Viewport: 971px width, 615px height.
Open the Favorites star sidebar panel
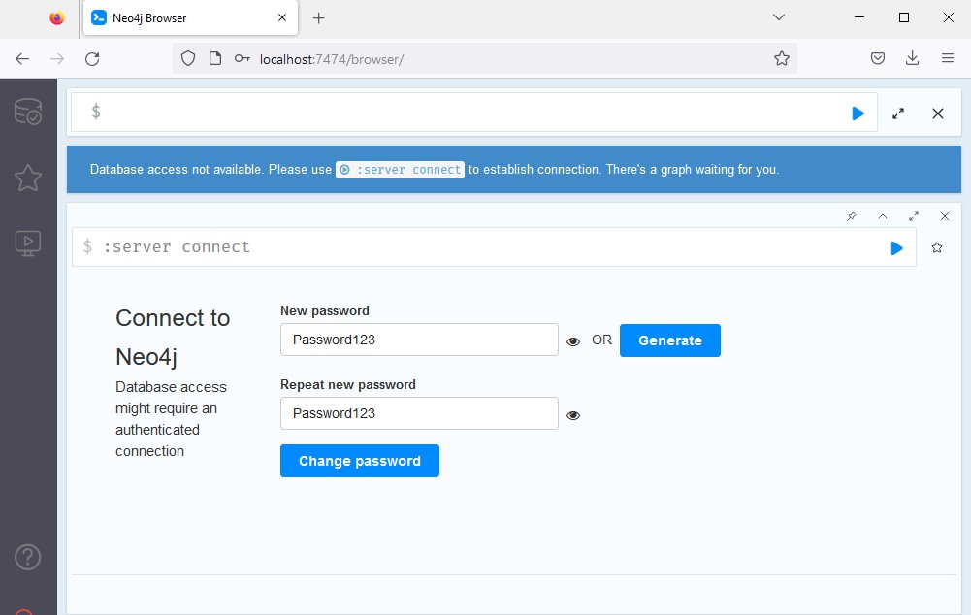coord(28,178)
